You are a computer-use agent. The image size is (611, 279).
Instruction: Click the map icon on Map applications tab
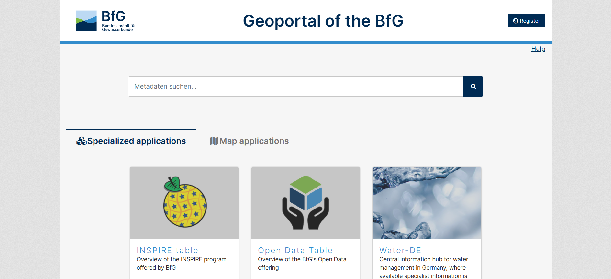click(x=214, y=141)
